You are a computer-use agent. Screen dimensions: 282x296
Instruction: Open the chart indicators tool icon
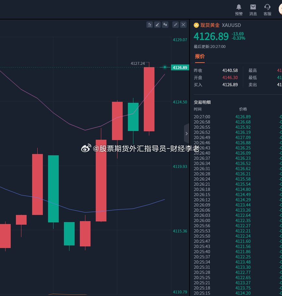click(150, 25)
